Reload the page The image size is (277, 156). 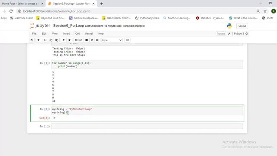[11, 11]
